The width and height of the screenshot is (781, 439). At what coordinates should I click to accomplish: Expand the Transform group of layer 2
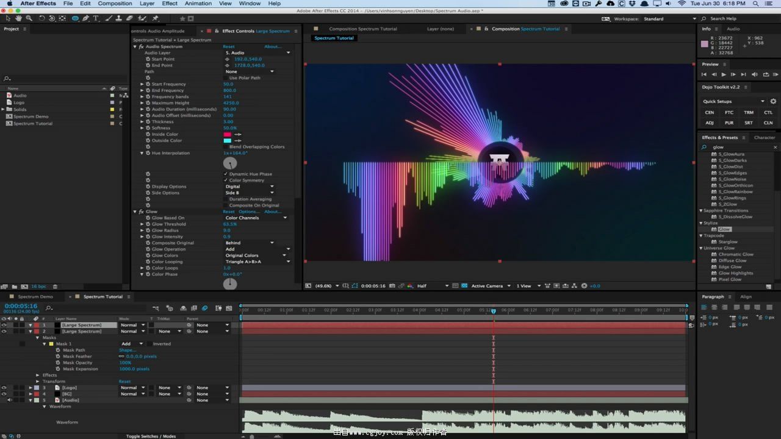point(38,382)
